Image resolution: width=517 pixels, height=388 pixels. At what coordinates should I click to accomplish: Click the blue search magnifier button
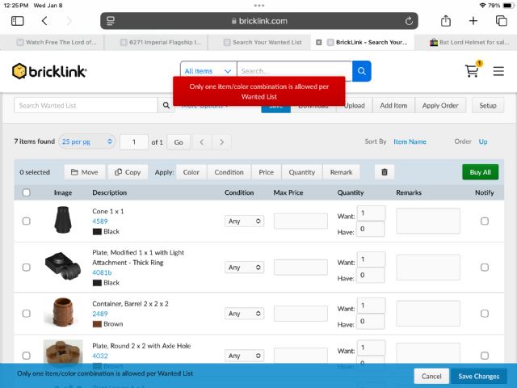pyautogui.click(x=361, y=71)
